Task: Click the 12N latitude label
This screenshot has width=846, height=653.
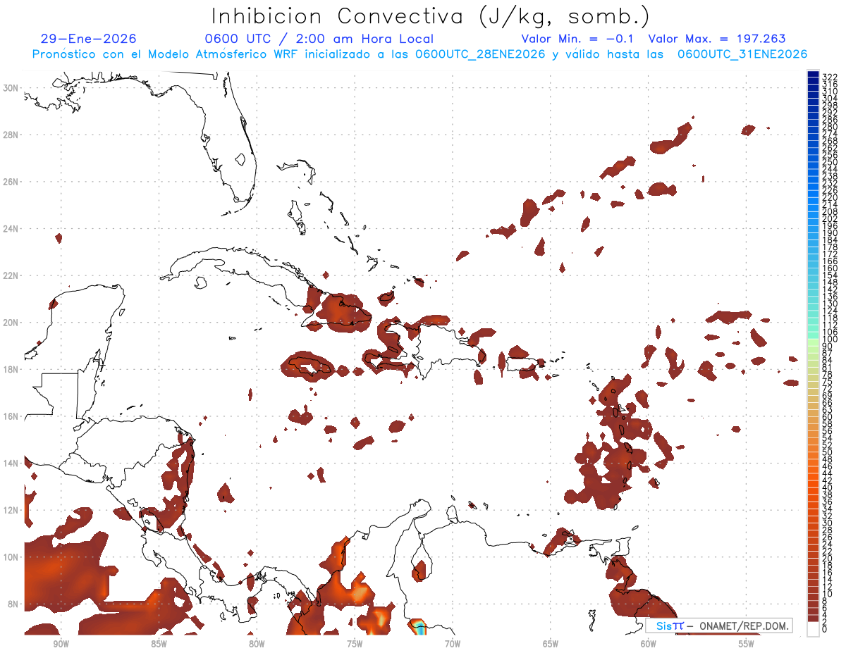Action: [x=11, y=510]
